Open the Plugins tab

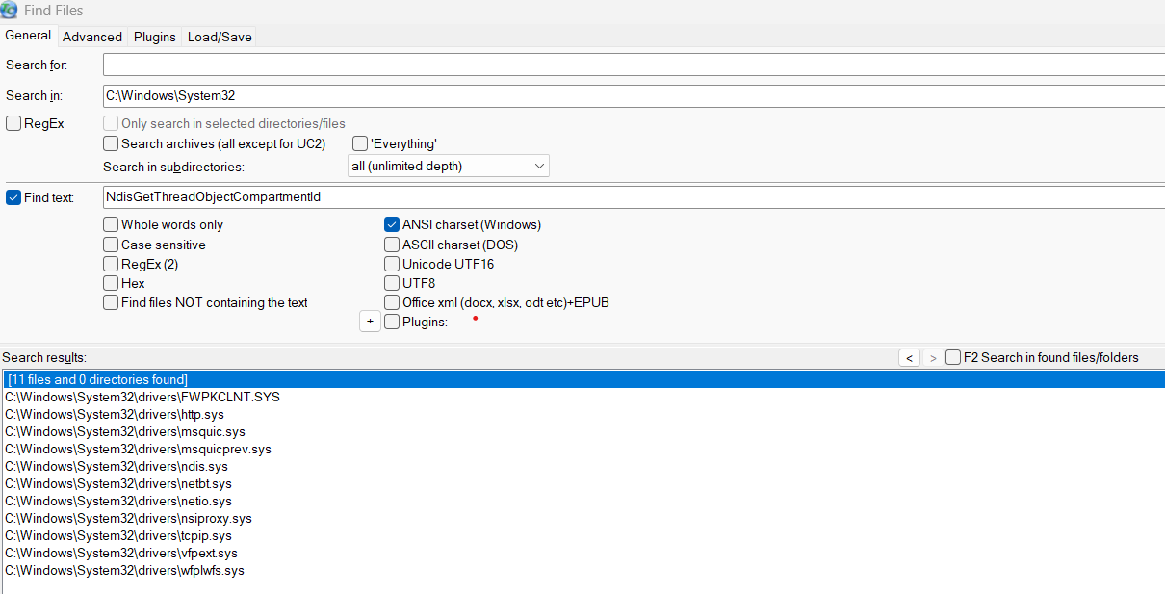pyautogui.click(x=155, y=37)
